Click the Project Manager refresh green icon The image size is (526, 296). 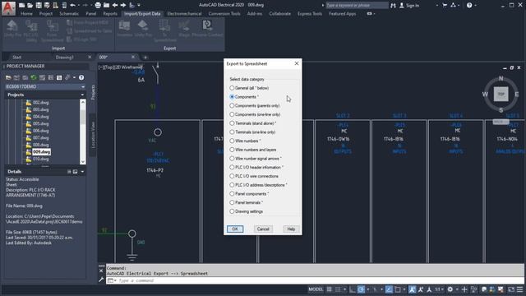pyautogui.click(x=34, y=77)
